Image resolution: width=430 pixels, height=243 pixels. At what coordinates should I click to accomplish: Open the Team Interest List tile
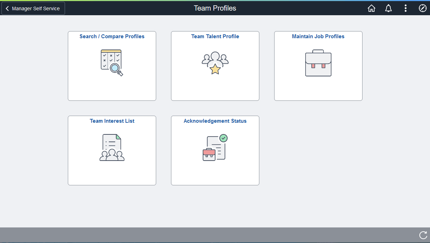tap(112, 150)
